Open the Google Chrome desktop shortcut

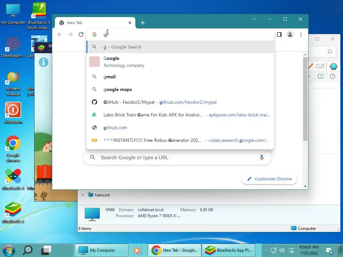13,149
